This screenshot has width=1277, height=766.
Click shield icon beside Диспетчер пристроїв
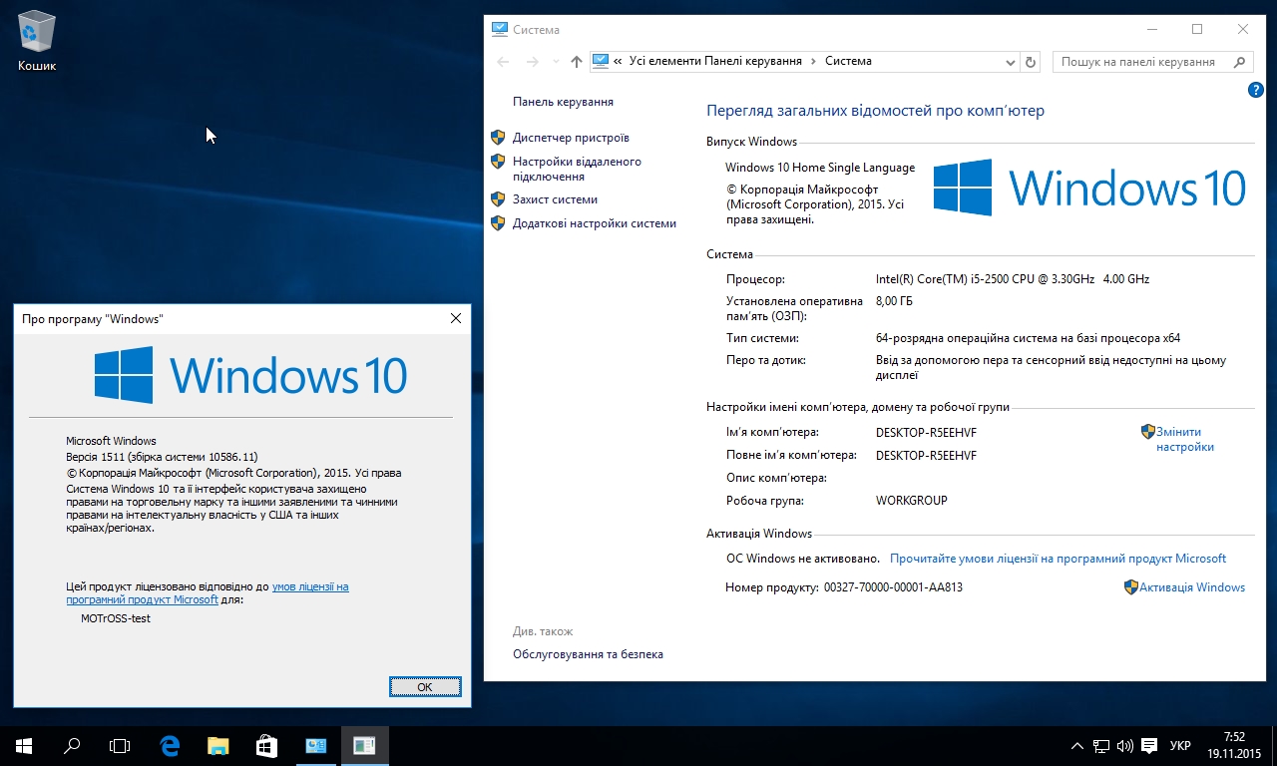pos(498,137)
